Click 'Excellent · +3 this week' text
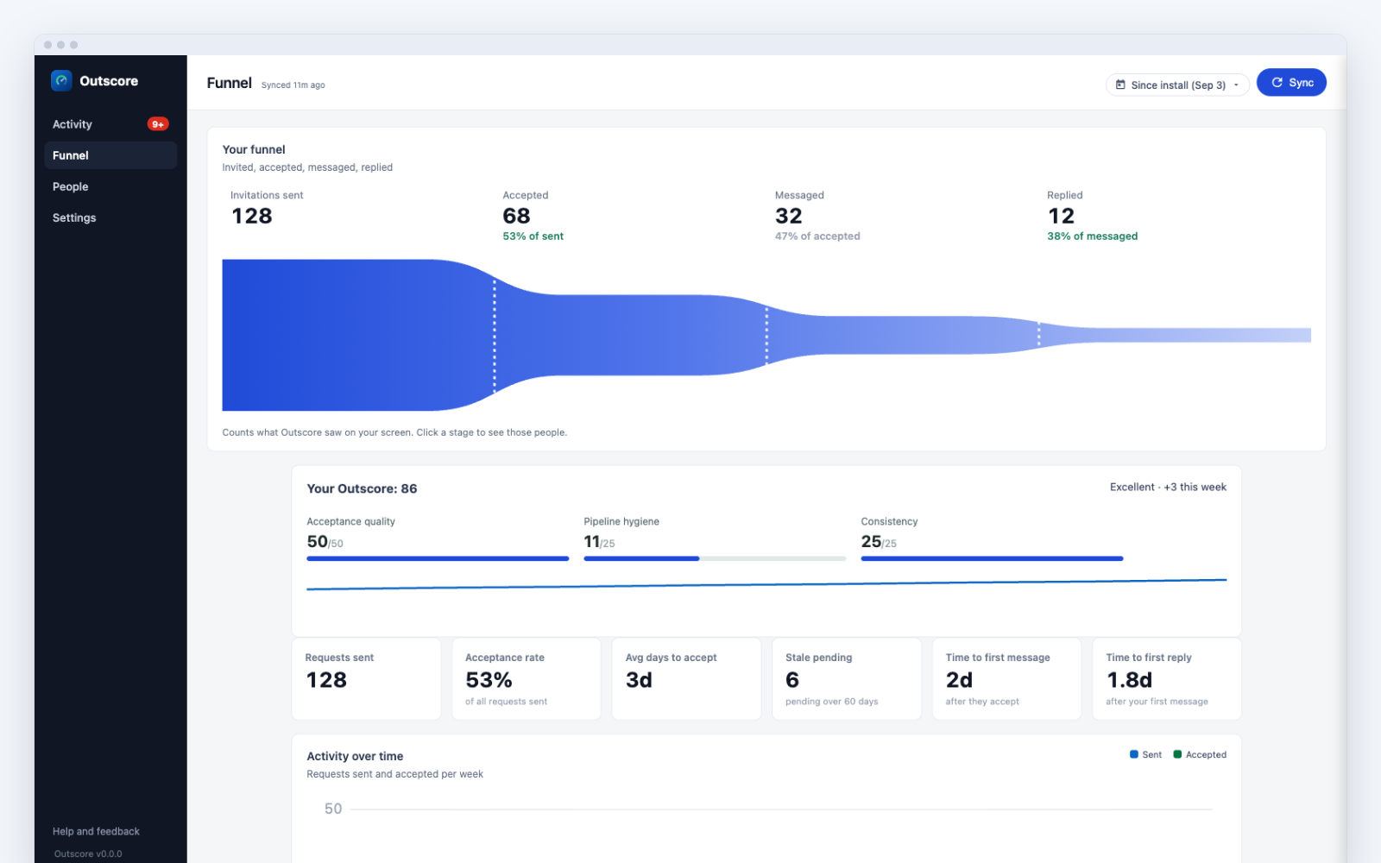The width and height of the screenshot is (1381, 863). [1168, 487]
